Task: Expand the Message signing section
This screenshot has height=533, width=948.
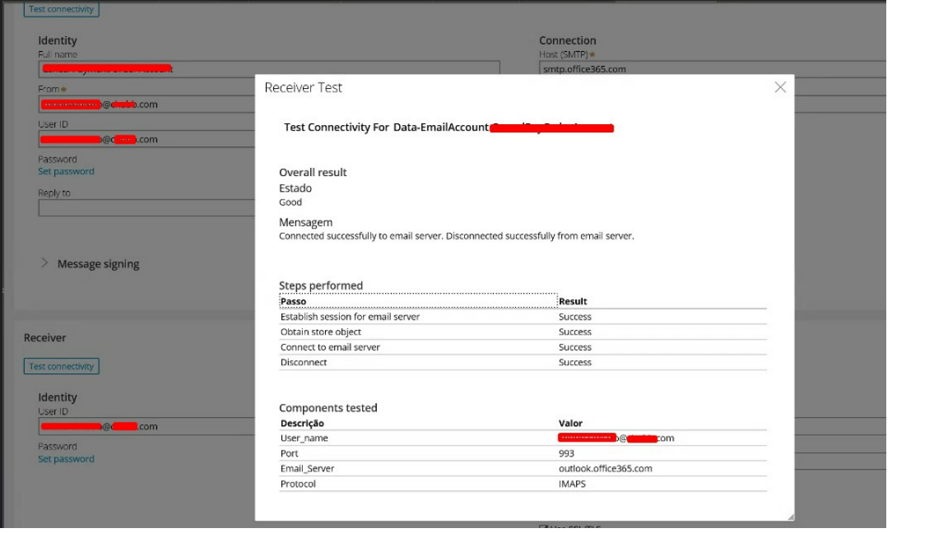Action: [x=46, y=264]
